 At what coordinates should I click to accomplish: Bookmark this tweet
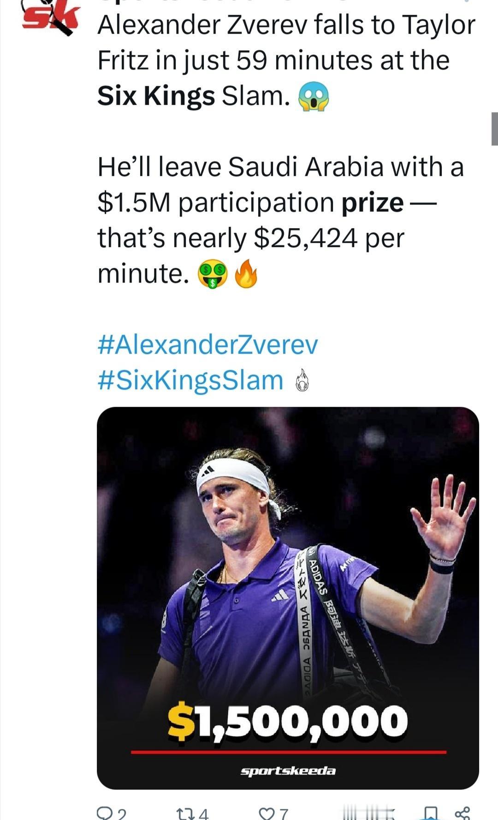point(430,814)
